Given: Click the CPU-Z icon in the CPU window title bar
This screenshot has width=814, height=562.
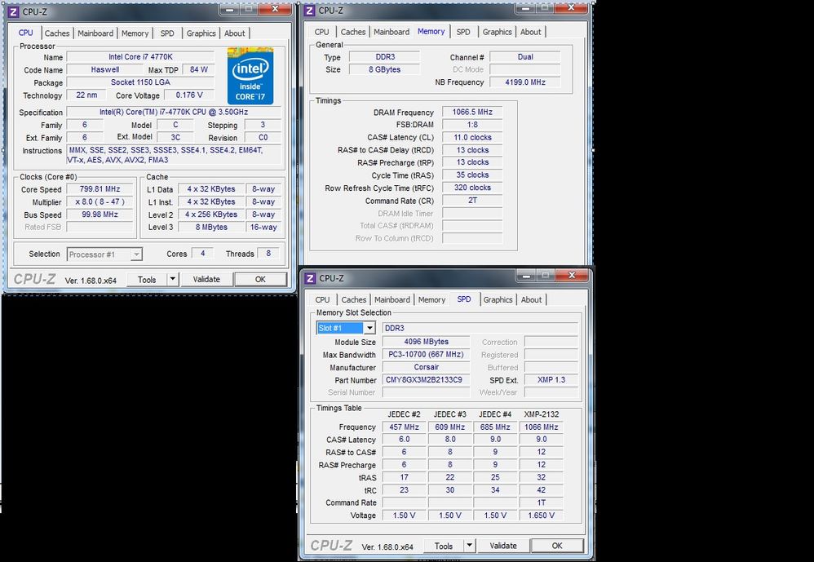Looking at the screenshot, I should [14, 11].
